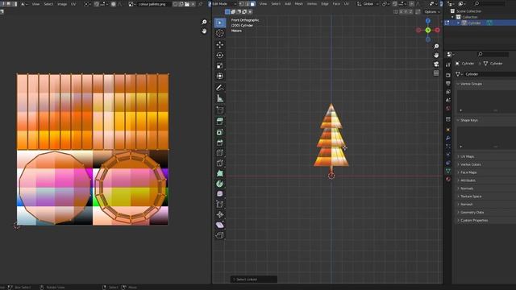Choose the Bevel tool
Image resolution: width=516 pixels, height=290 pixels.
click(x=220, y=143)
